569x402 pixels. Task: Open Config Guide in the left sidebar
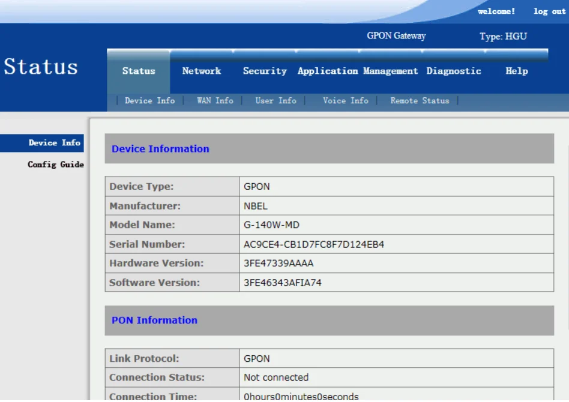[55, 165]
